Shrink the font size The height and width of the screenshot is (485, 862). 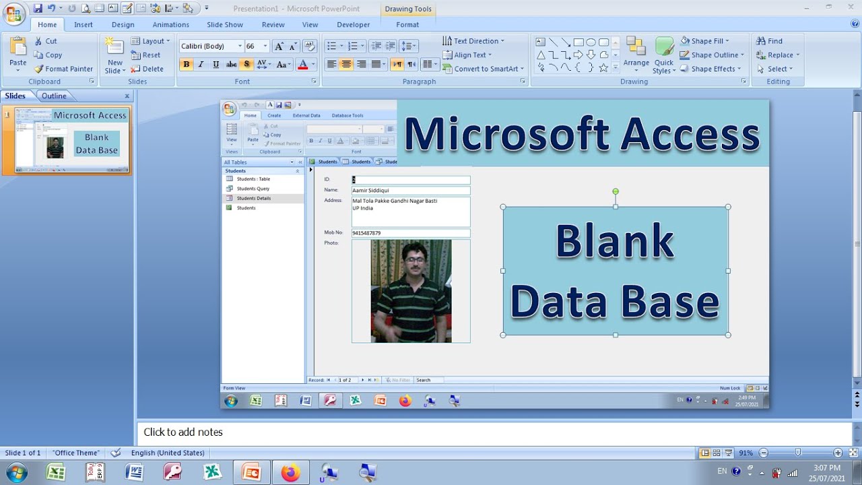293,46
